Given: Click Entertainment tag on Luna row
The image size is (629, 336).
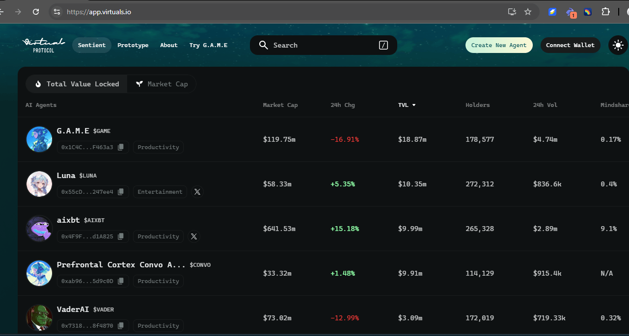Looking at the screenshot, I should [x=160, y=192].
